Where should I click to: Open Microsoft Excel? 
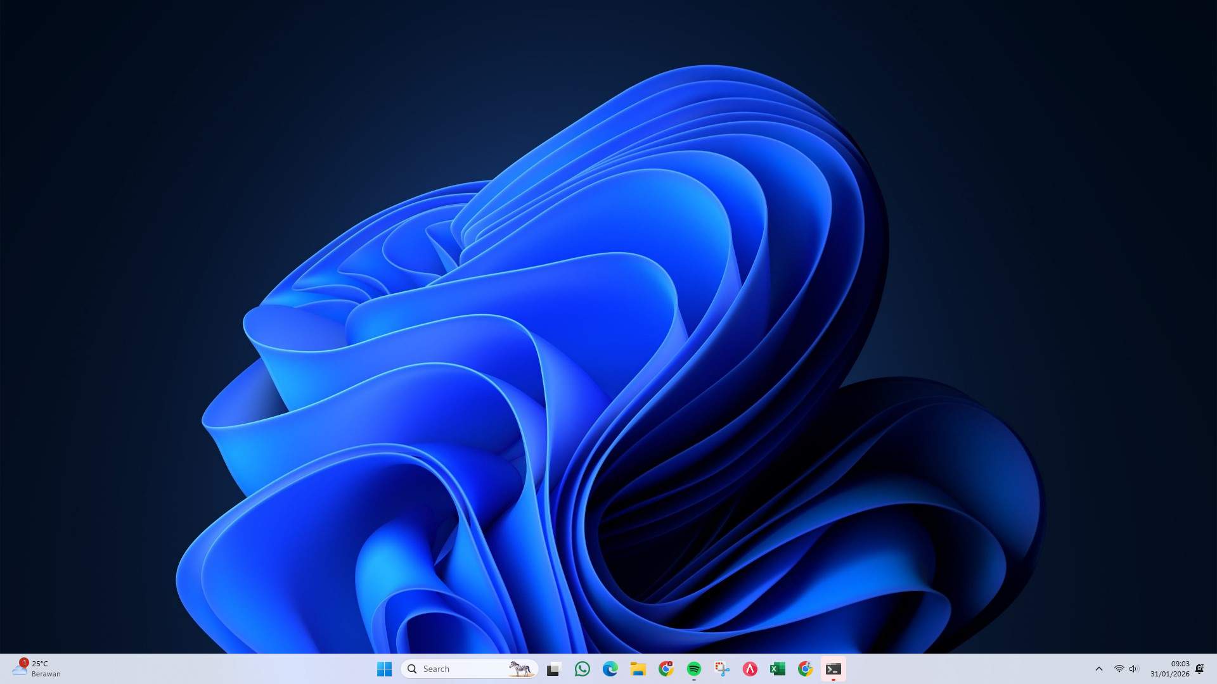776,669
